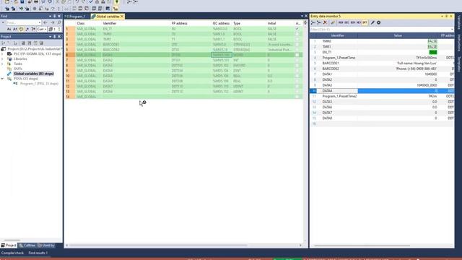Select the DUTs node in project tree
Viewport: 462px width, 260px height.
18,69
